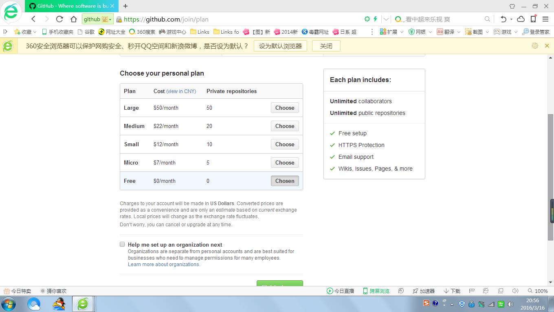Choose the Micro $7/month plan

pos(285,162)
